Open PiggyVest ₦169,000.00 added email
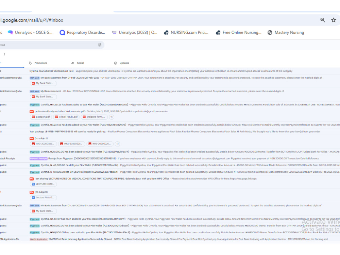Image resolution: width=340 pixels, height=255 pixels. tap(170, 233)
